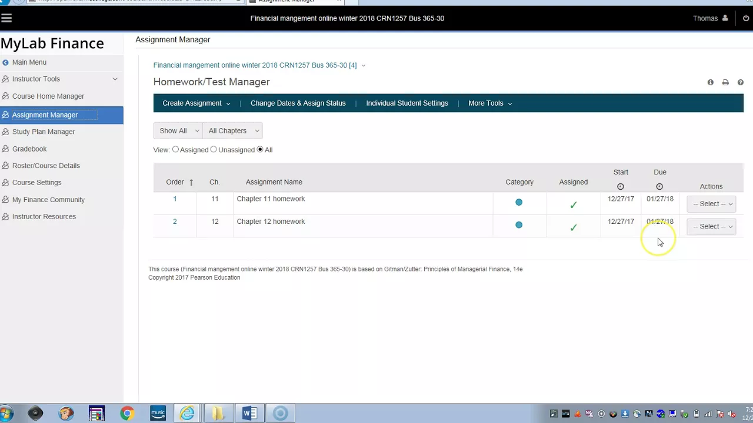
Task: Click the battery tray icon
Action: coord(697,414)
